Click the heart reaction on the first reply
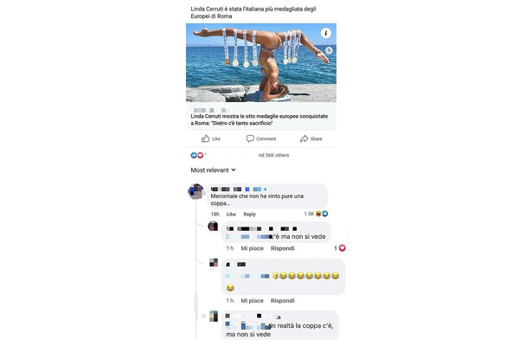Viewport: 519px width, 346px height. 343,248
